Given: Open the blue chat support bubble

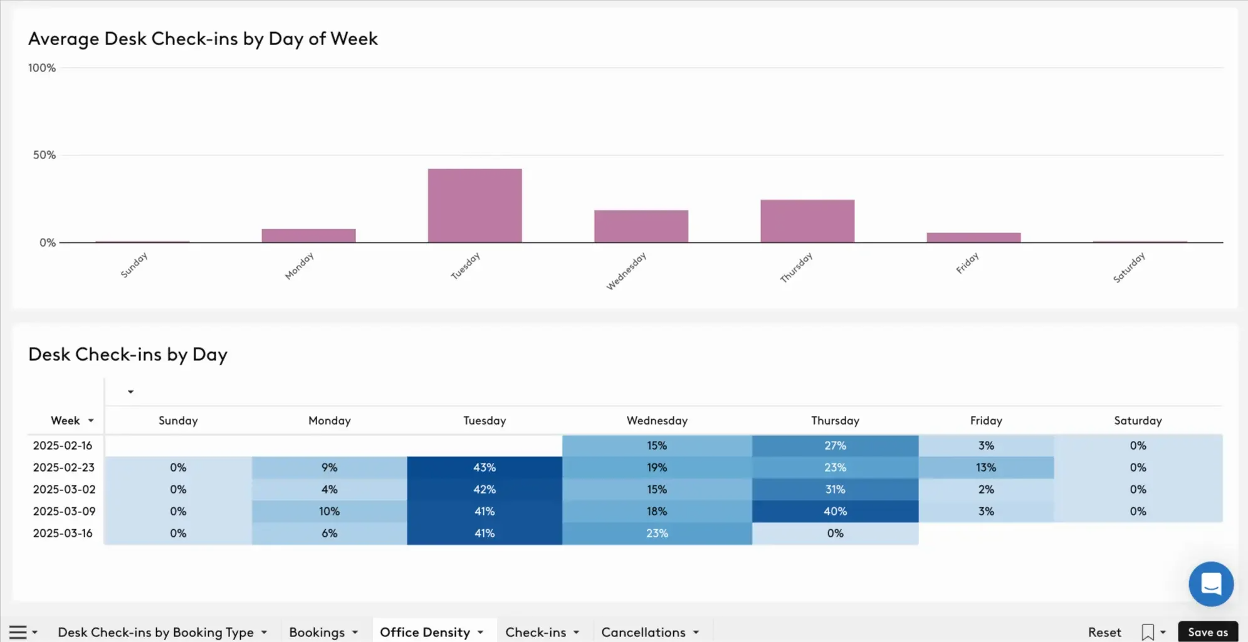Looking at the screenshot, I should point(1210,584).
